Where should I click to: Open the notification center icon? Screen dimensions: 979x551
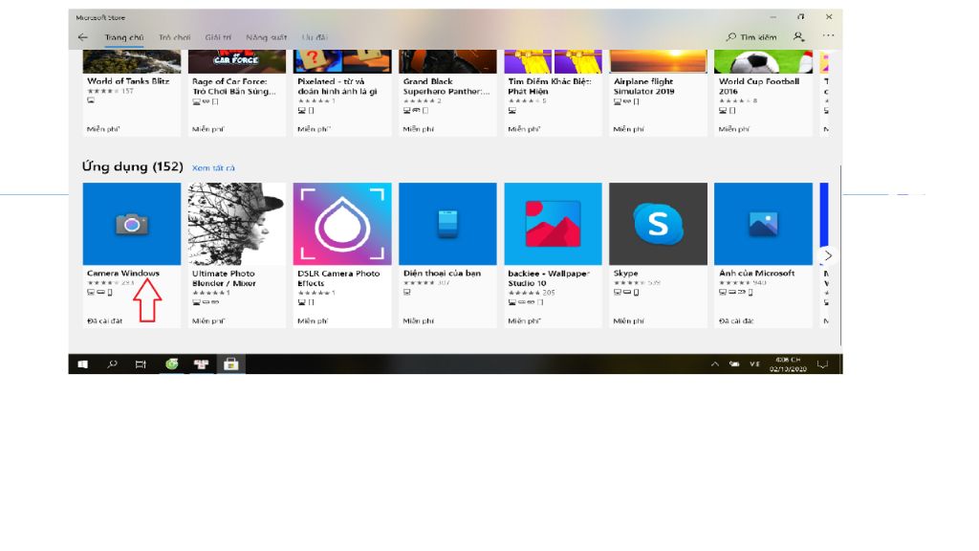coord(823,364)
